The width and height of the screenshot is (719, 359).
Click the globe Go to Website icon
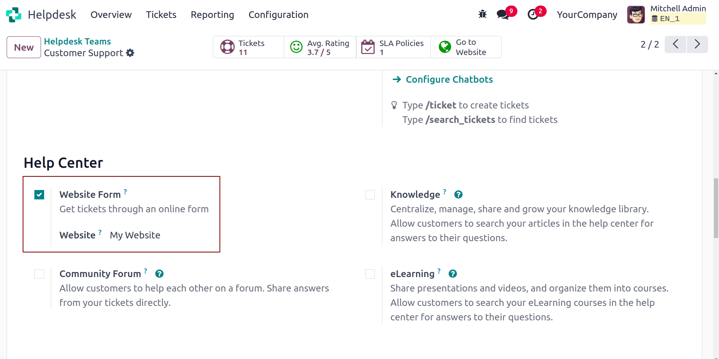point(444,47)
